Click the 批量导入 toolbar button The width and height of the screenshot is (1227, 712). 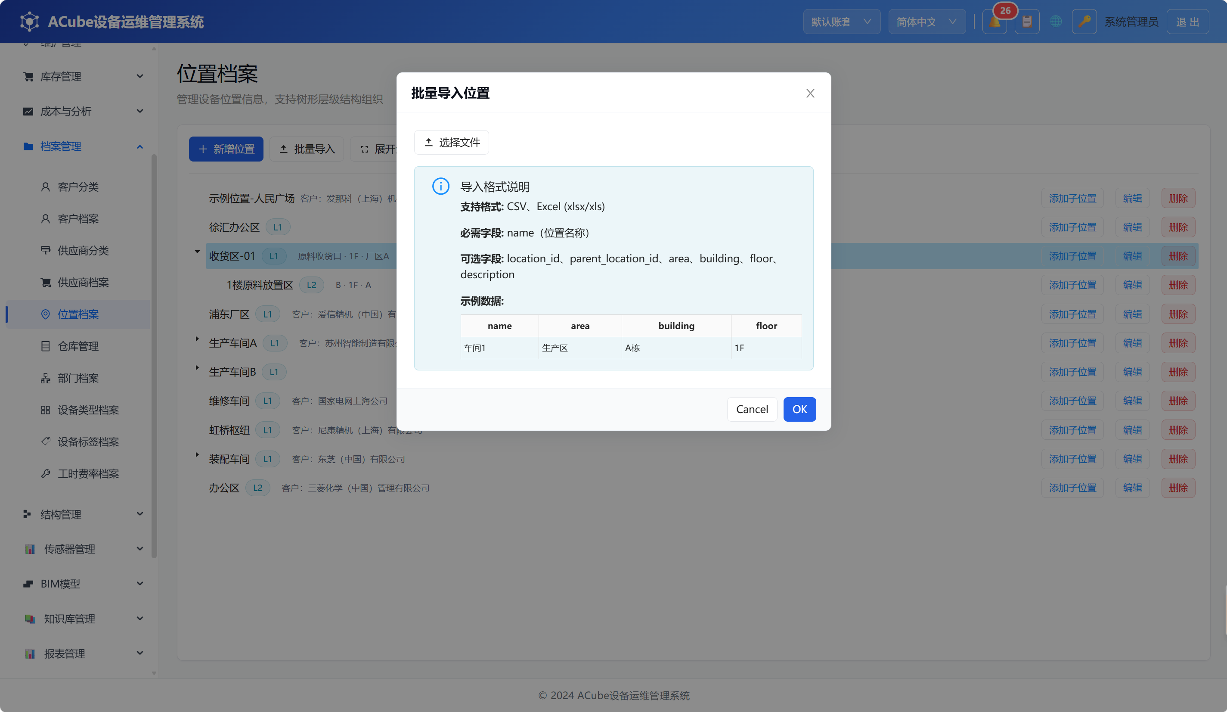coord(307,149)
